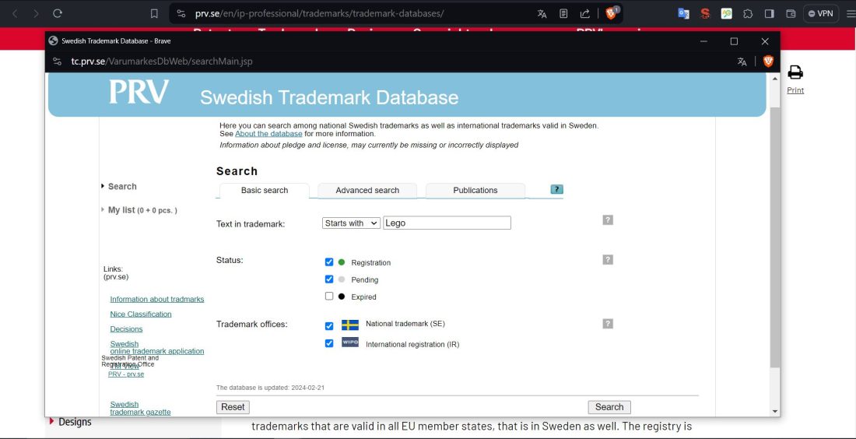
Task: Click the popup vertical scrollbar thumb
Action: (x=775, y=237)
